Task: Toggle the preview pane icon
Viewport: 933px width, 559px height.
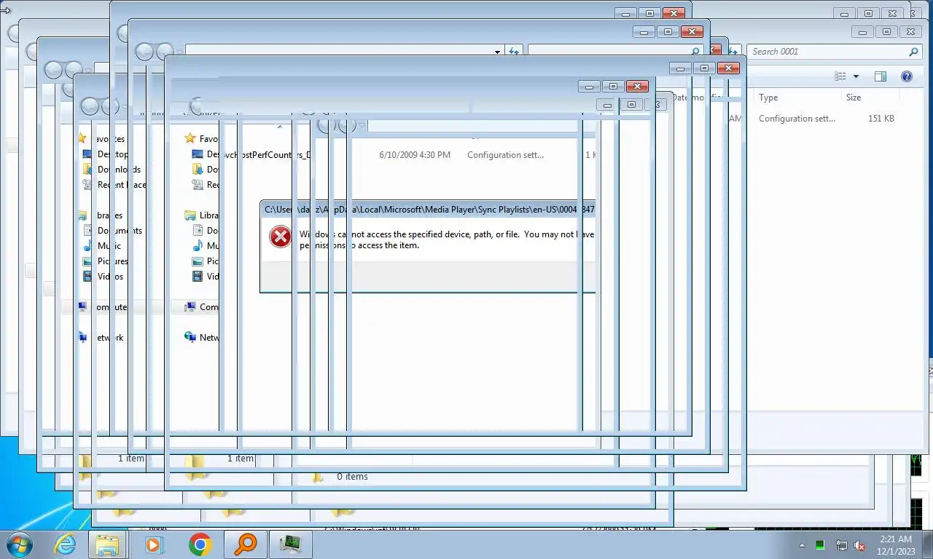Action: point(881,76)
